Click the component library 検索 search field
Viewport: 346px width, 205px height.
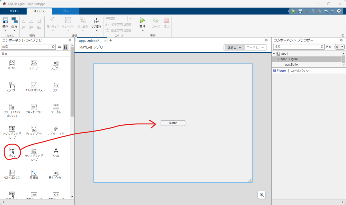28,47
